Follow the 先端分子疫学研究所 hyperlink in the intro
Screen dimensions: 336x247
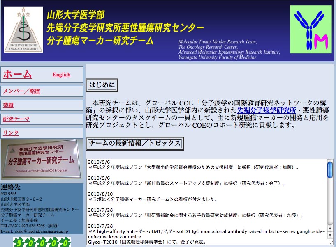pyautogui.click(x=266, y=110)
